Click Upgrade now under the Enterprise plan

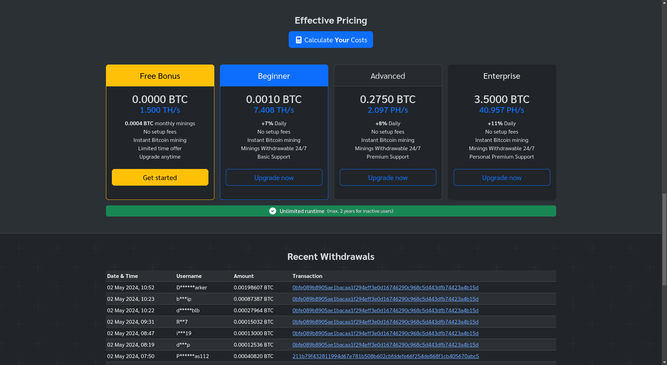(x=502, y=177)
